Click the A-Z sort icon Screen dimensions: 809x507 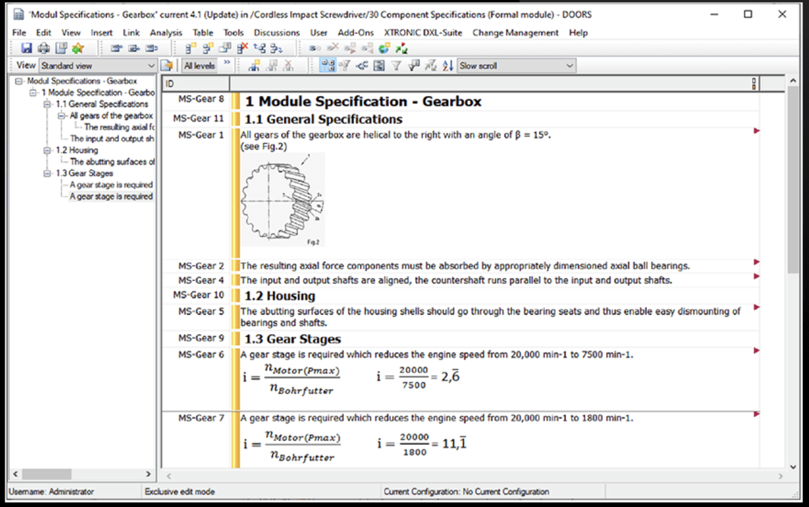tap(448, 66)
